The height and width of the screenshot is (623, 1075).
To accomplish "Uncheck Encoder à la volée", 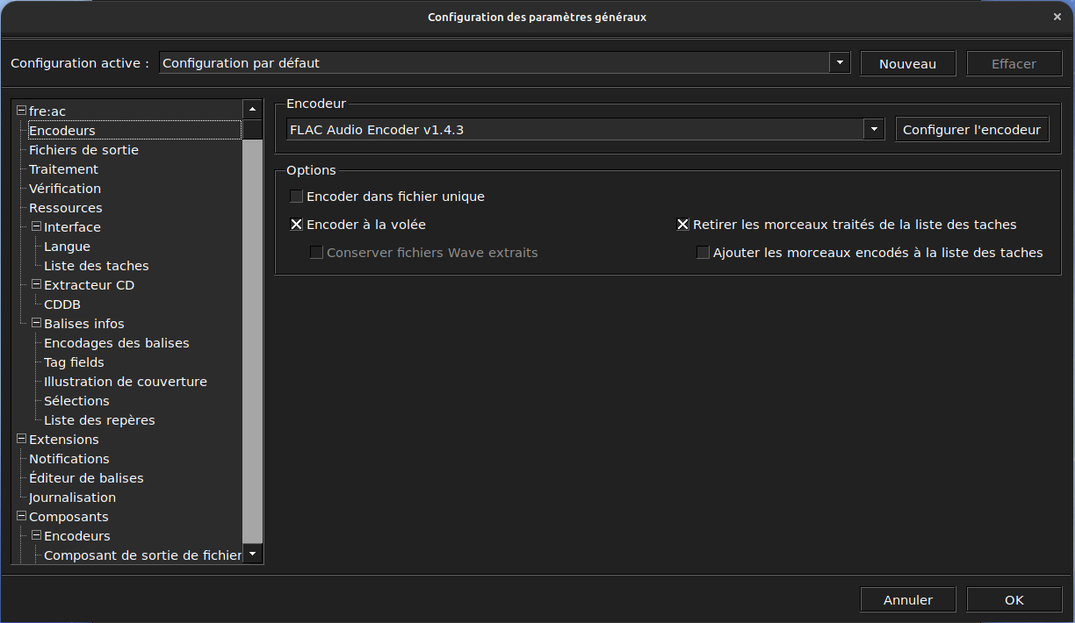I will [297, 225].
